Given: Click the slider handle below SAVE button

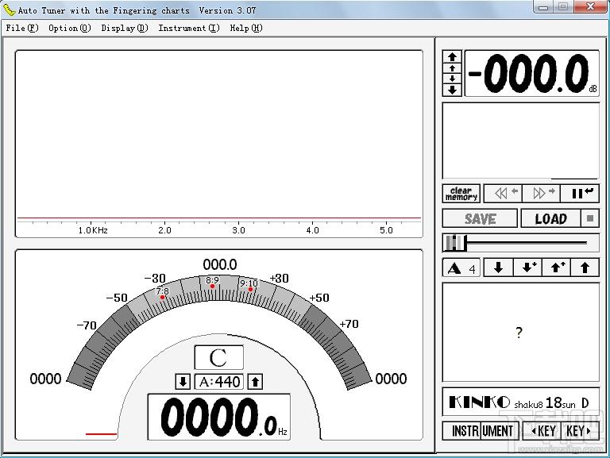Looking at the screenshot, I should click(455, 243).
